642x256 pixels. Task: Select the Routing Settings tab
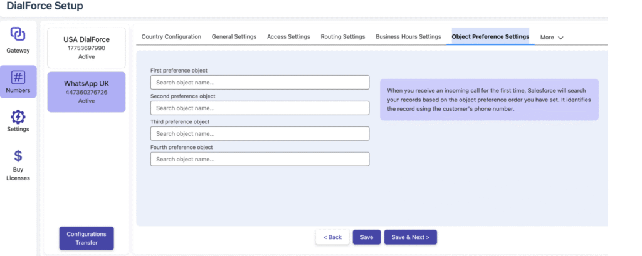[x=342, y=37]
